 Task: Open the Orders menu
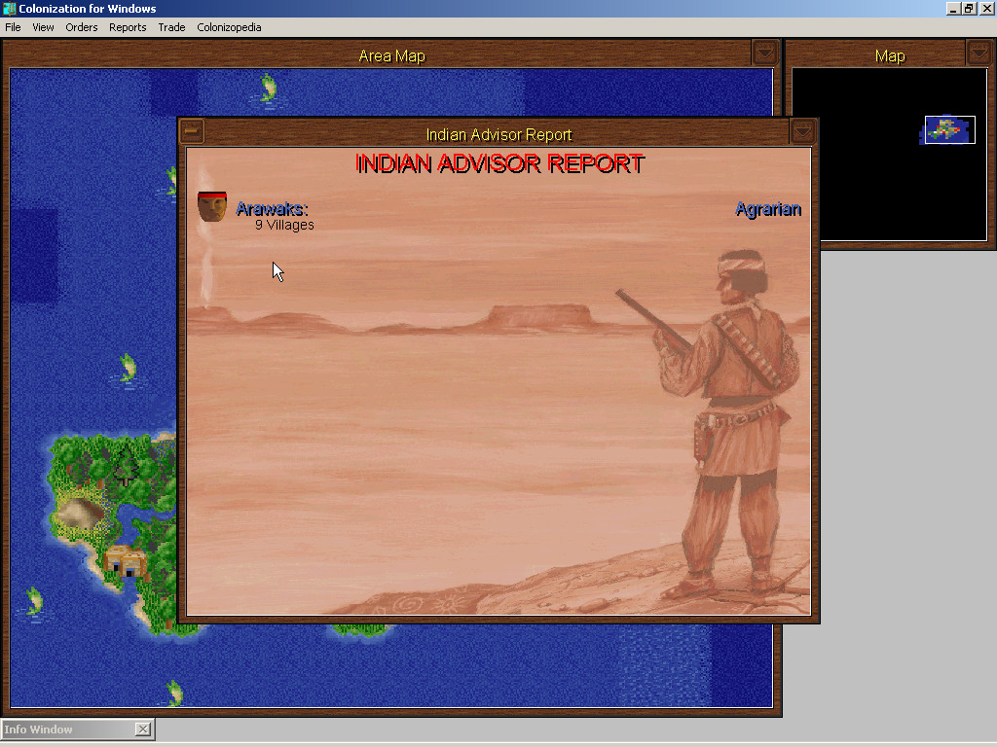click(x=82, y=27)
